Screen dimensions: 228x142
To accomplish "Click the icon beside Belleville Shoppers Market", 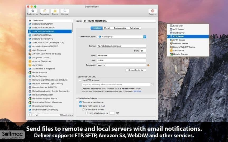I will [x=30, y=99].
